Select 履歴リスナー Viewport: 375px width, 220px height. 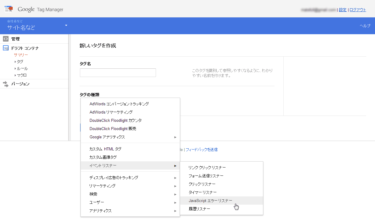(x=221, y=209)
